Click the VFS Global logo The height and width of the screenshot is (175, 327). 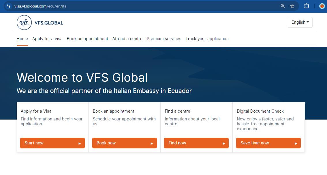(40, 22)
